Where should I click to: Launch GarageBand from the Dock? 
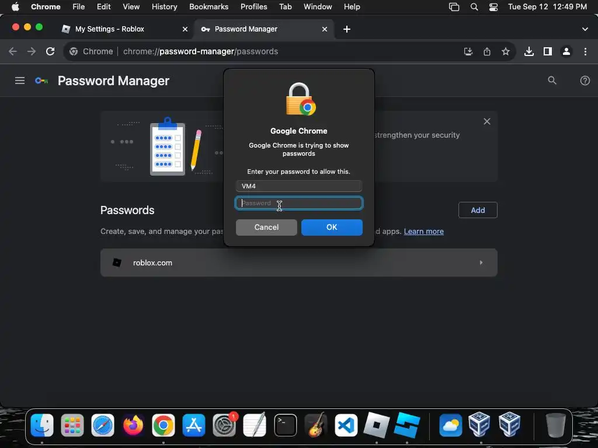click(x=316, y=425)
